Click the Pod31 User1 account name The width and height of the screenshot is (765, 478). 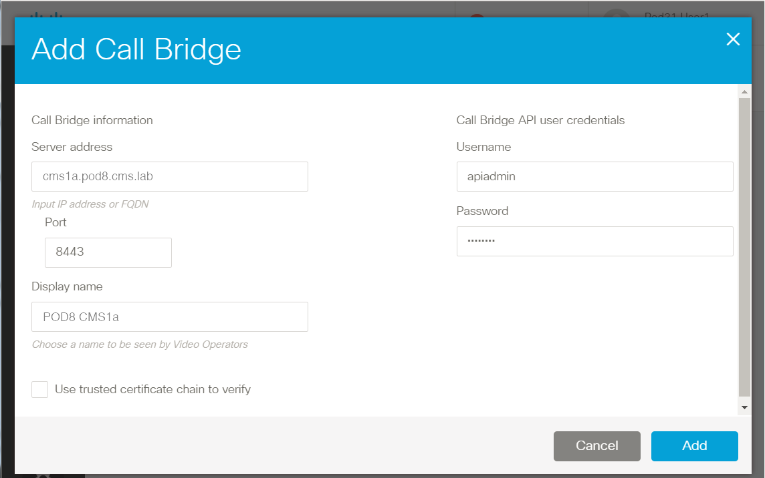tap(677, 15)
